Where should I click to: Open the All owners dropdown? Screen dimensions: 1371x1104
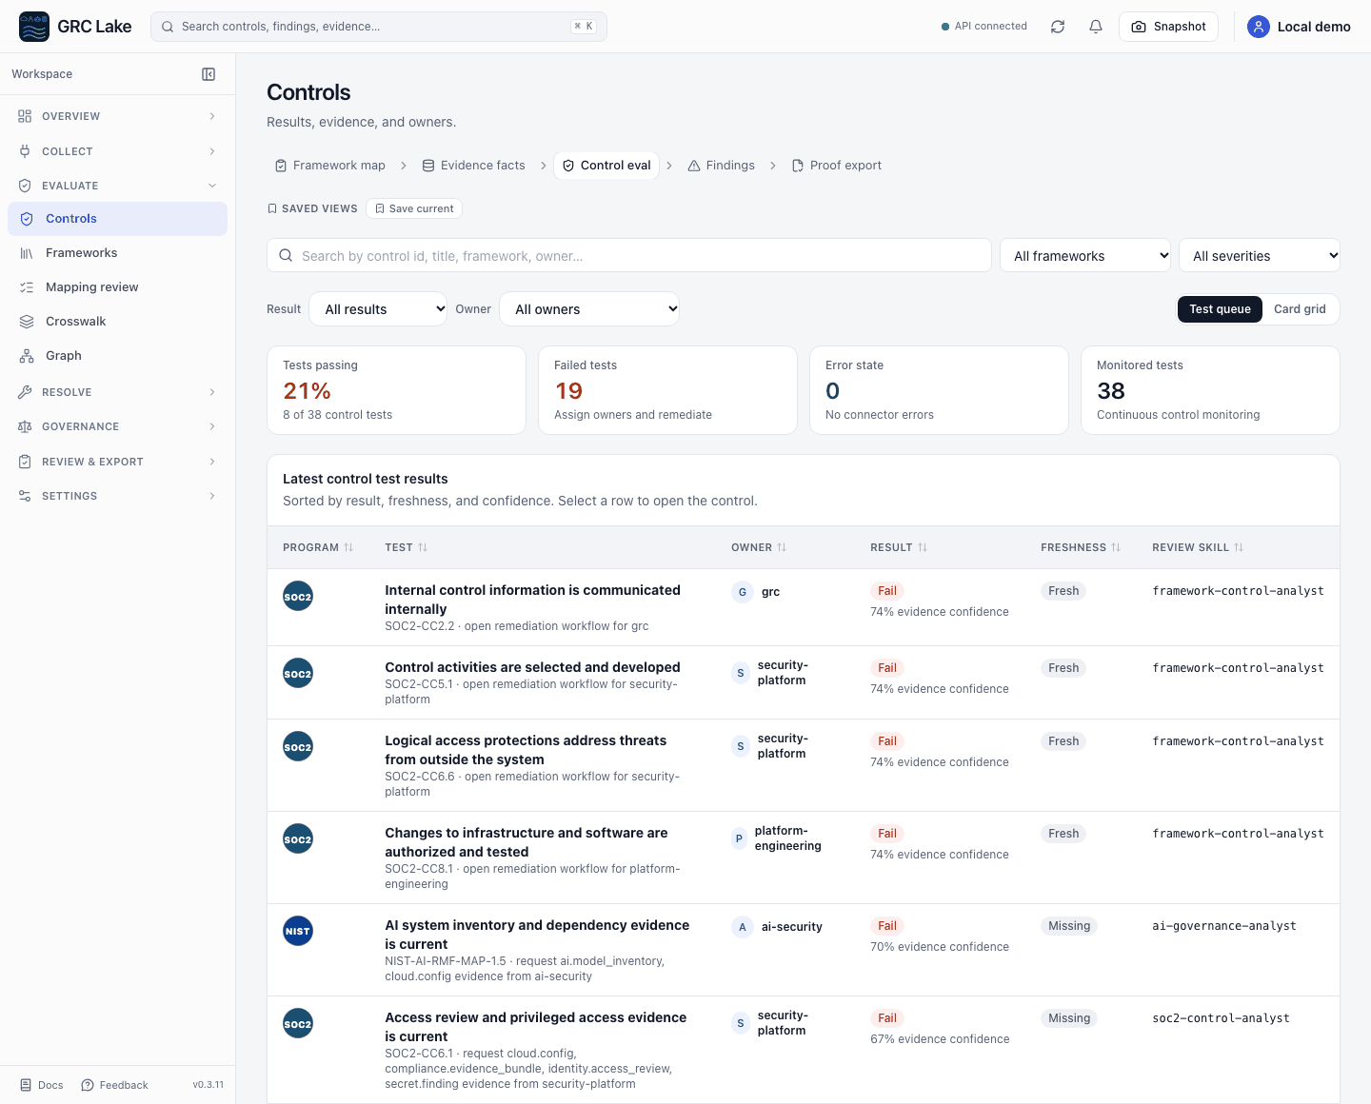click(x=589, y=308)
